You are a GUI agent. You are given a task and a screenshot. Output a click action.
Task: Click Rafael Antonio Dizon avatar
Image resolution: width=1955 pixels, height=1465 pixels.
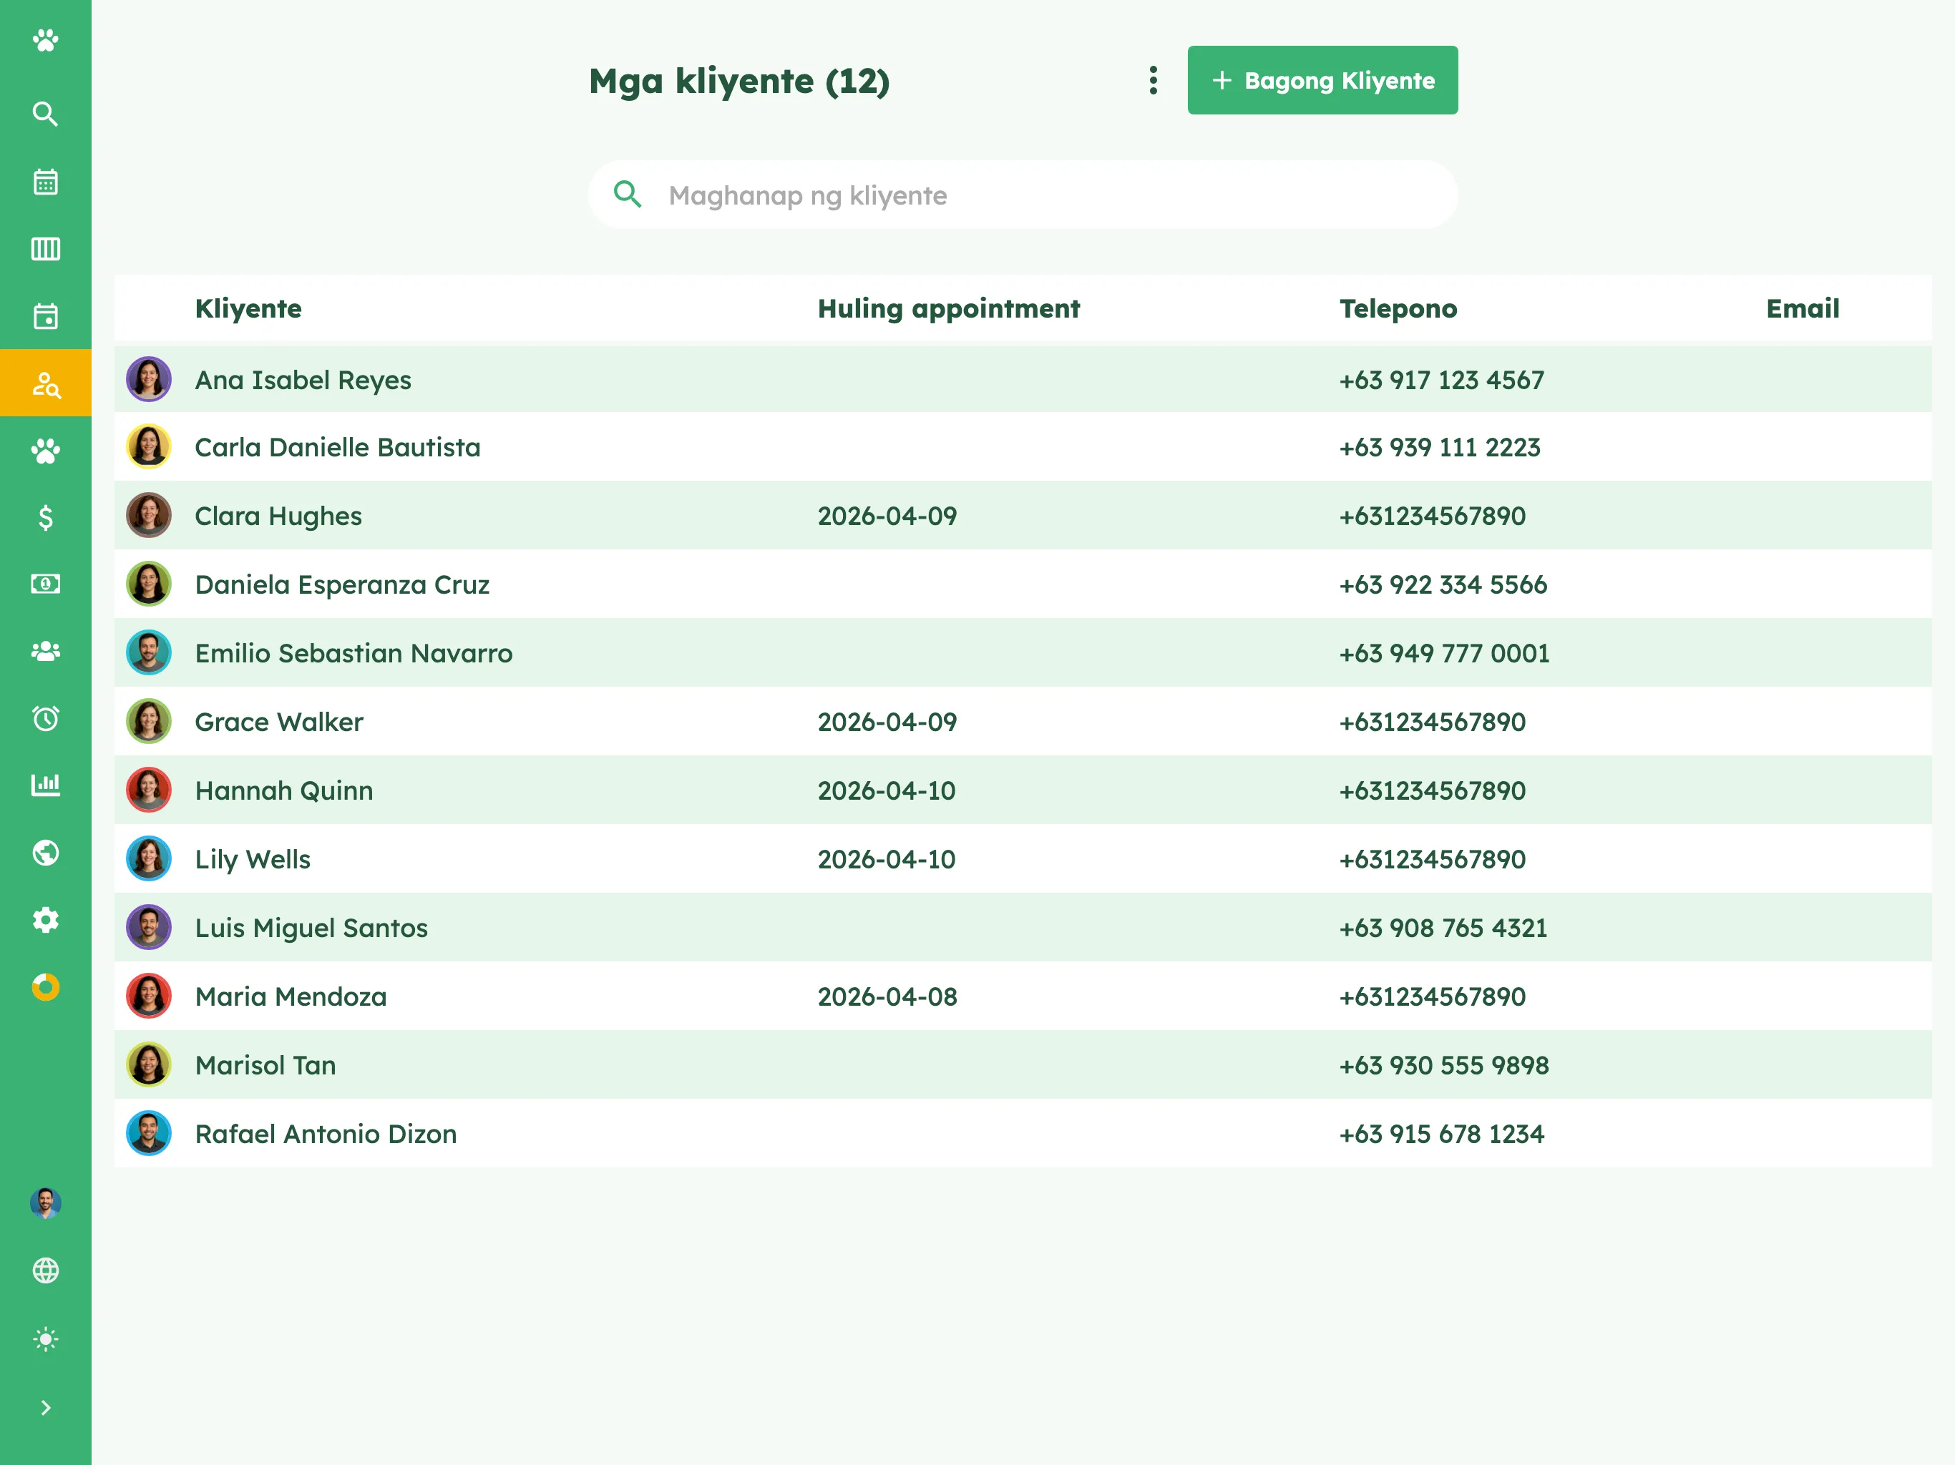point(148,1134)
